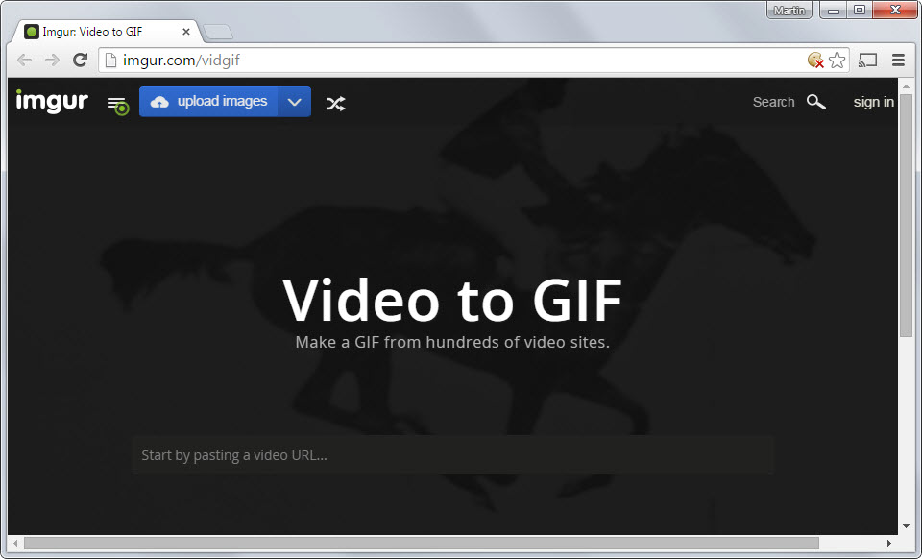922x559 pixels.
Task: Click the blocked cookies icon
Action: pyautogui.click(x=815, y=60)
